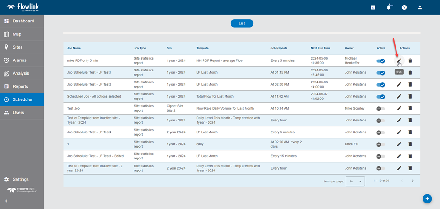Turn off active toggle for 'mike PDF only 5 min'
The width and height of the screenshot is (440, 209).
380,60
